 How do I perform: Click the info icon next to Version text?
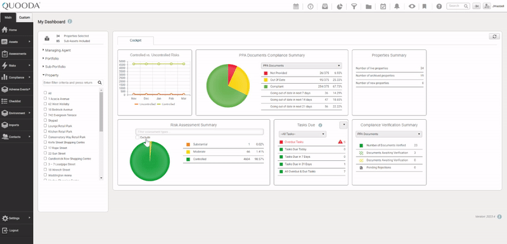tap(499, 217)
